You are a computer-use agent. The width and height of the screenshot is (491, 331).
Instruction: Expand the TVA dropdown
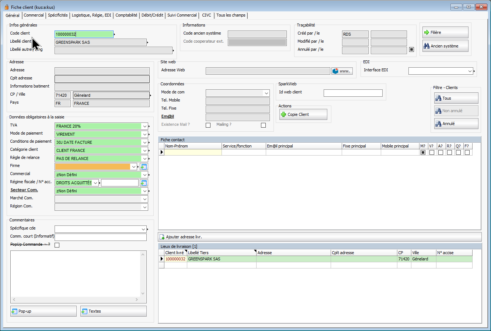(144, 126)
